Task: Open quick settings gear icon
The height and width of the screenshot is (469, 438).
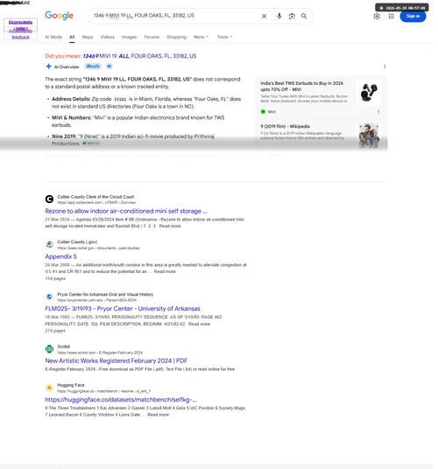Action: [377, 16]
